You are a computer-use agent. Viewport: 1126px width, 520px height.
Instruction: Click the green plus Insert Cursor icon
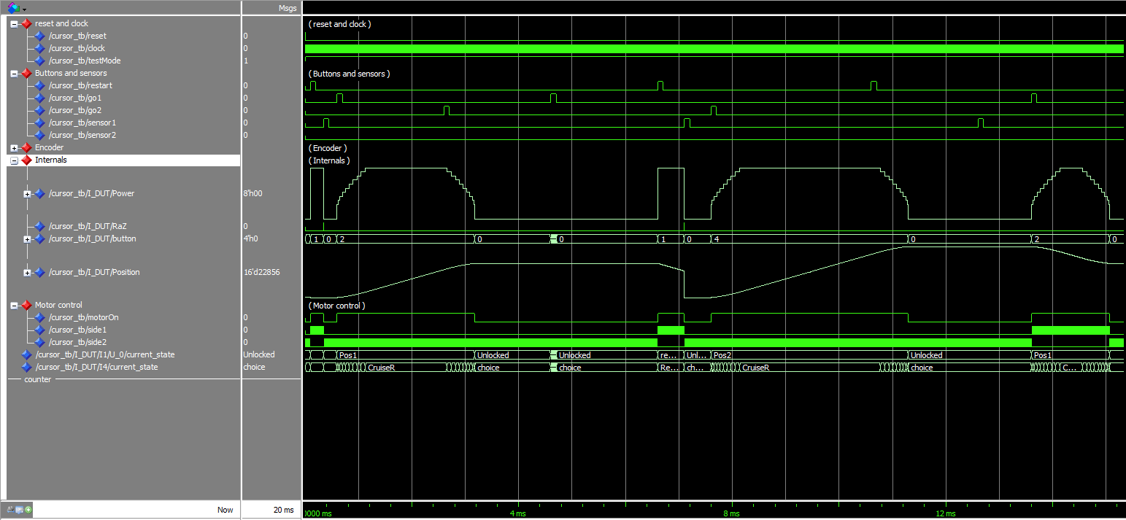tap(28, 509)
